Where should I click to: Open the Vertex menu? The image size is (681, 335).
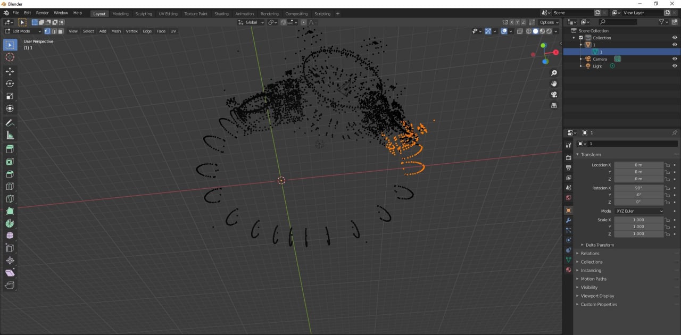[131, 31]
